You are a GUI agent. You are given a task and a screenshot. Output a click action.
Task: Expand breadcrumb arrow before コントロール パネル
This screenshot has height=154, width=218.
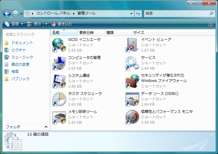pyautogui.click(x=33, y=14)
